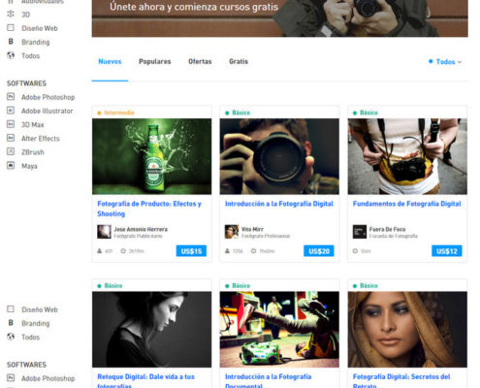Click Fuera De Foco instructor name

tap(387, 229)
